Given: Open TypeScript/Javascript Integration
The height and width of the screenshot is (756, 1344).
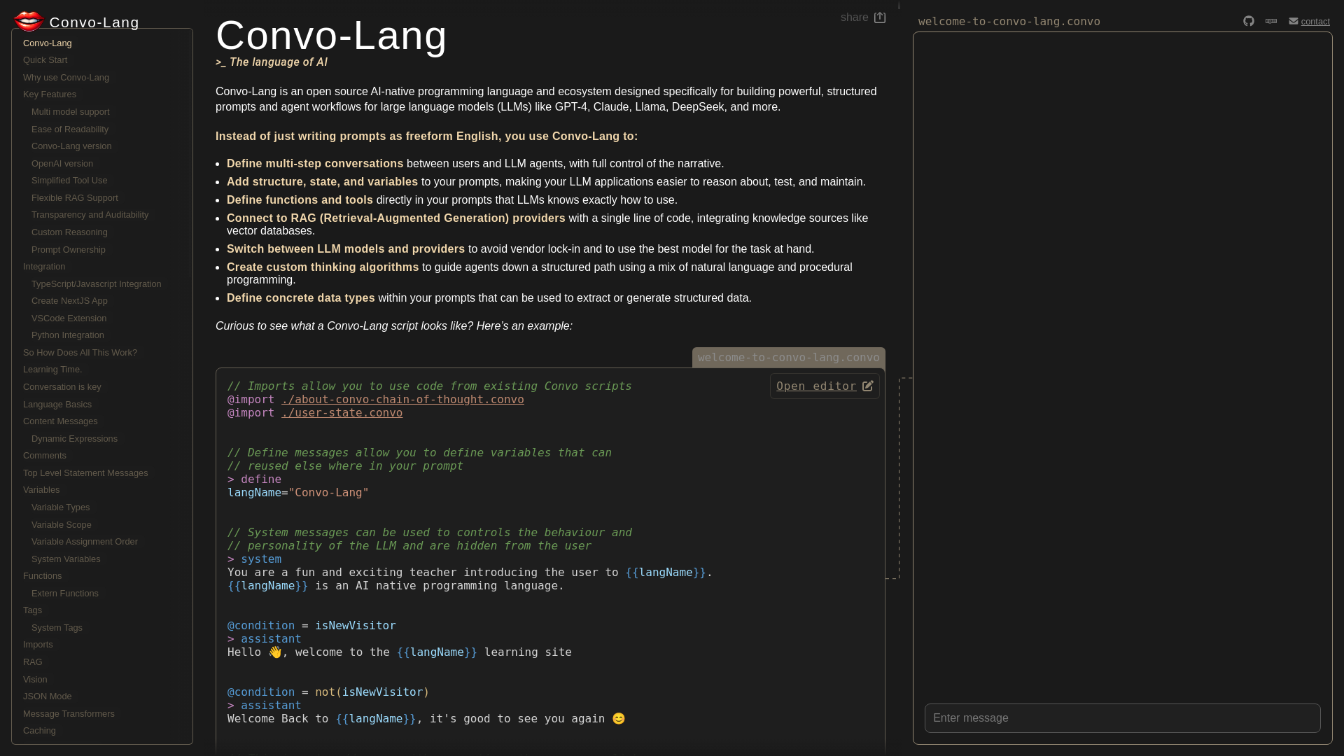Looking at the screenshot, I should pyautogui.click(x=97, y=284).
